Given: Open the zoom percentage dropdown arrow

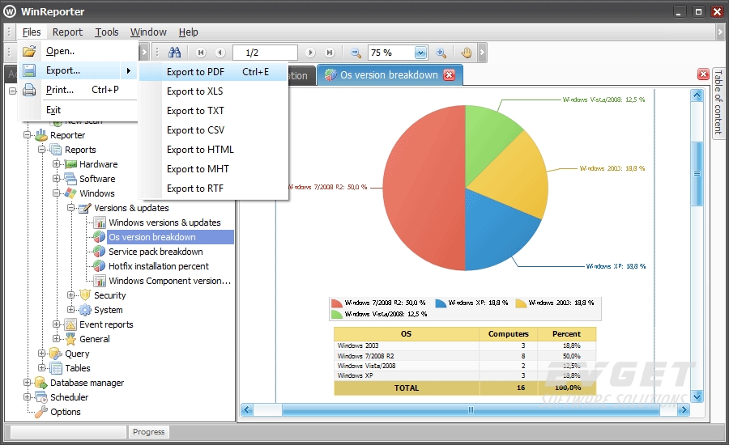Looking at the screenshot, I should point(420,53).
